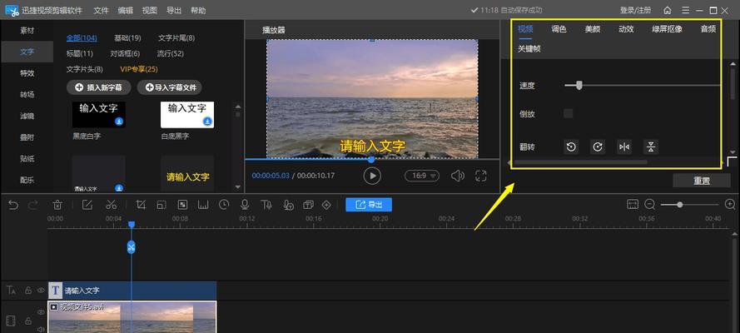The image size is (740, 333).
Task: Switch to the 绿屏抠像 tab
Action: [x=668, y=29]
